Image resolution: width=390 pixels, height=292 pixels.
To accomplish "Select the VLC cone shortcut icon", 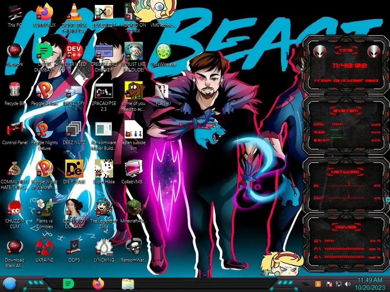I will (74, 19).
